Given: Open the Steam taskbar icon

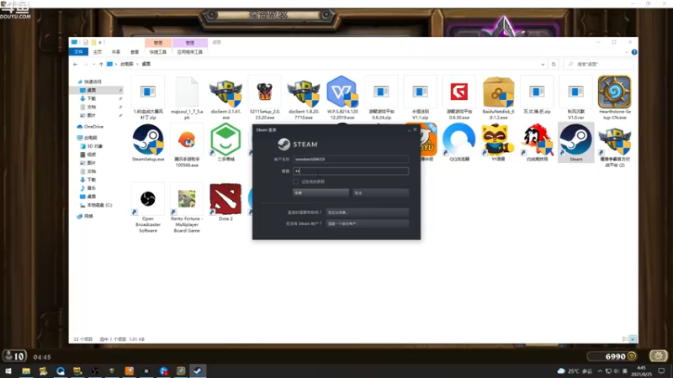Looking at the screenshot, I should tap(198, 371).
